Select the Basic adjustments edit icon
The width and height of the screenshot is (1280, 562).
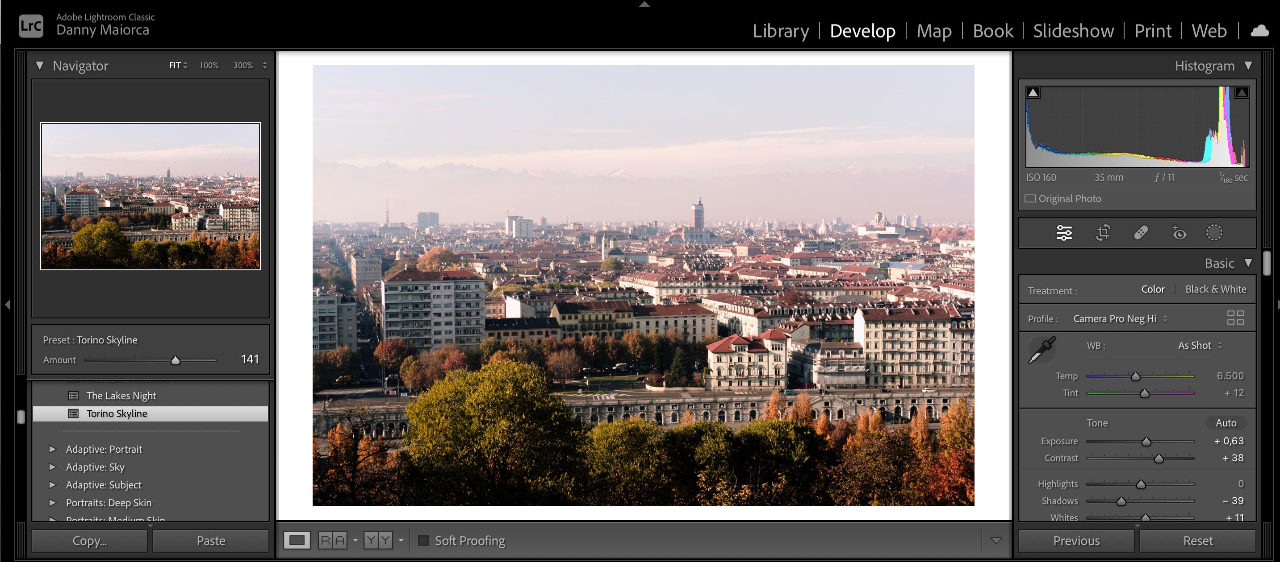tap(1065, 233)
